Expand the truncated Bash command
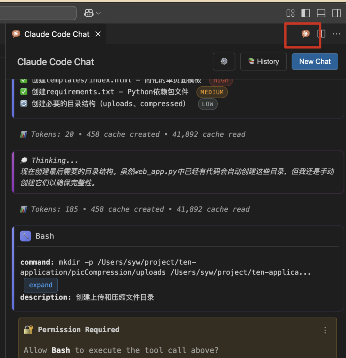Image resolution: width=346 pixels, height=358 pixels. point(41,285)
